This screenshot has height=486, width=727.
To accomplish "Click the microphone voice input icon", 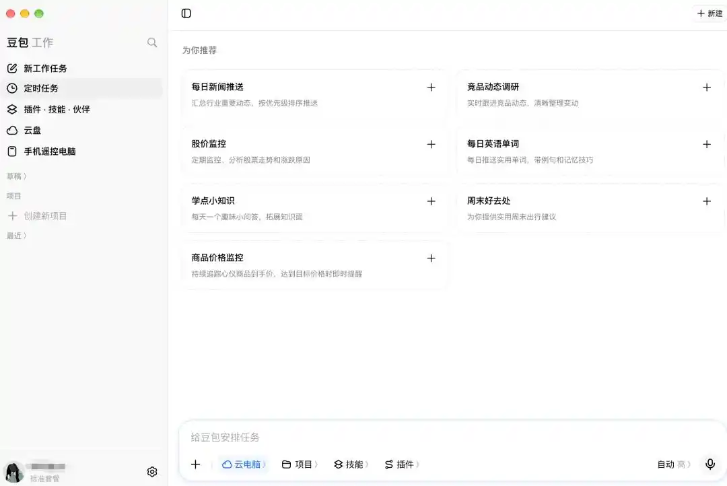I will [x=710, y=464].
